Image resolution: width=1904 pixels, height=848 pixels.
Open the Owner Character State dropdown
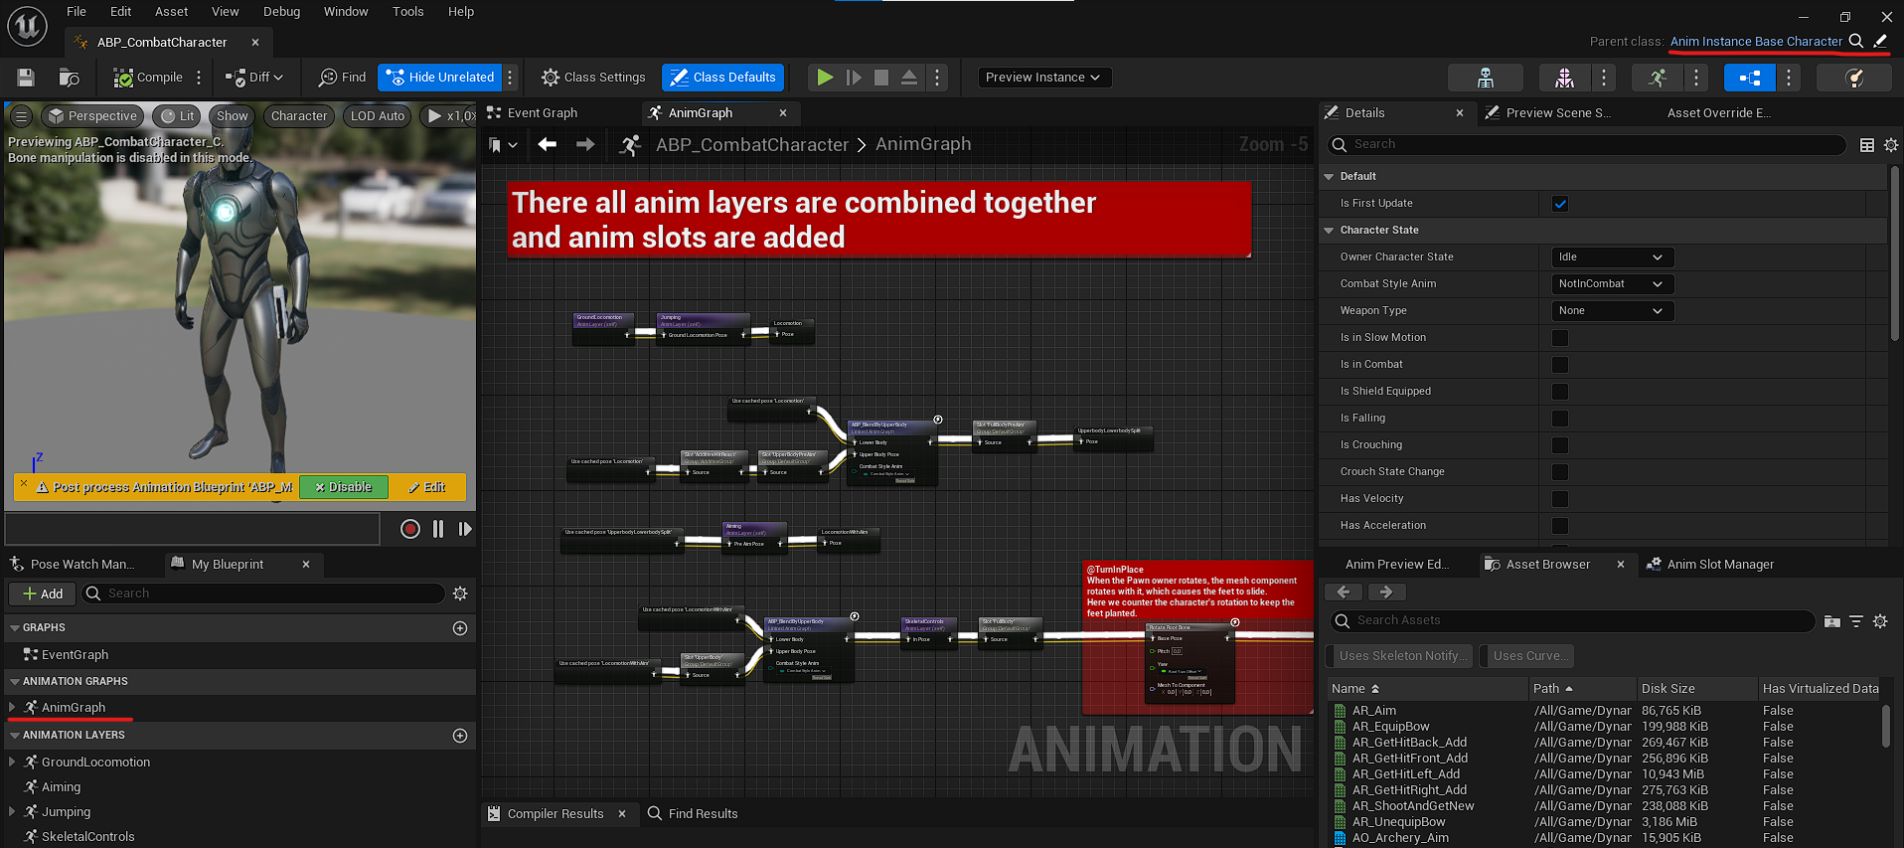coord(1612,257)
